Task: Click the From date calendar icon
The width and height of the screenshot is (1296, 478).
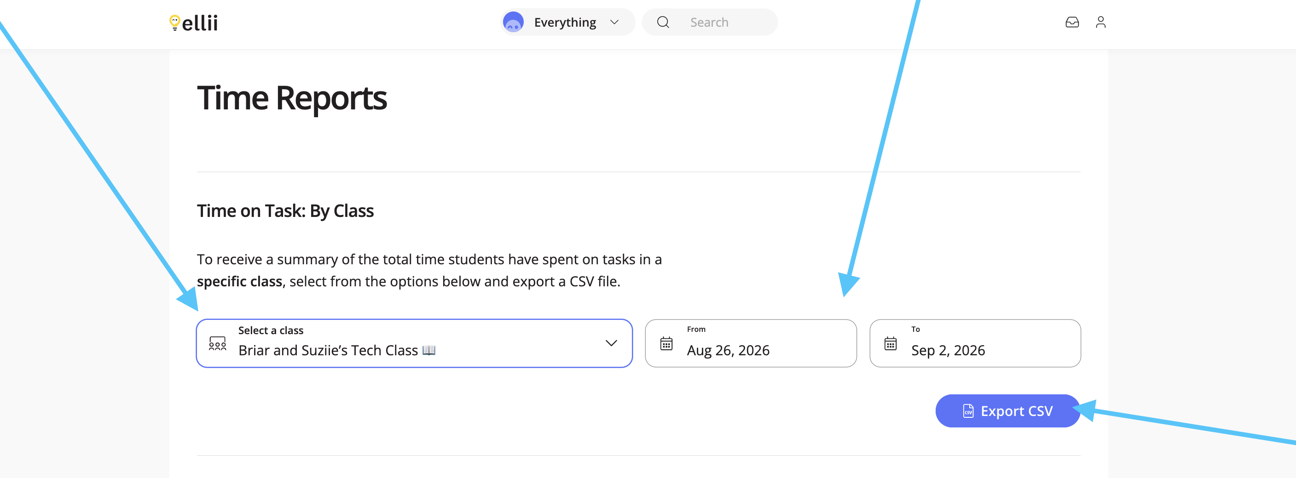Action: (x=666, y=344)
